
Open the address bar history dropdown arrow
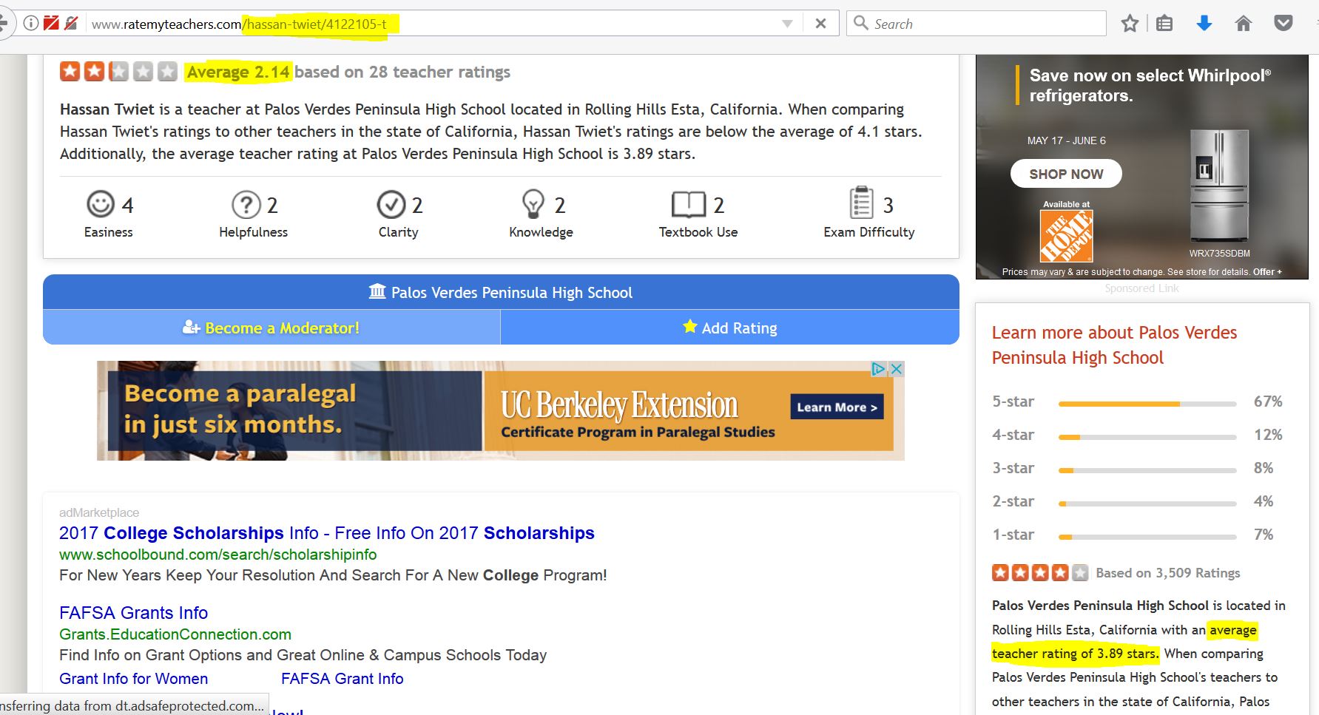(787, 24)
